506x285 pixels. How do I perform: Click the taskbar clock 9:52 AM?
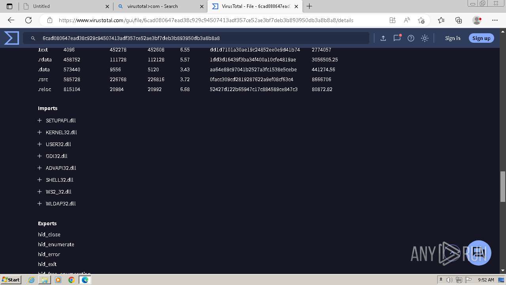point(486,280)
